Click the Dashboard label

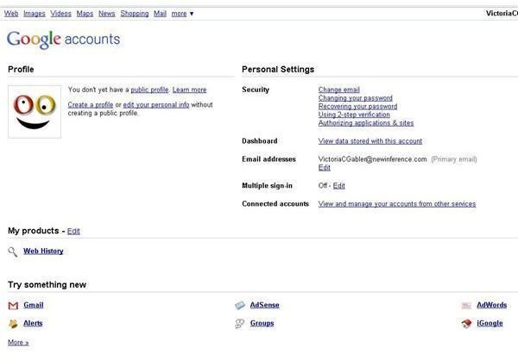tap(260, 141)
